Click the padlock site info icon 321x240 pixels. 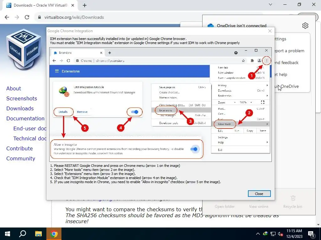[x=39, y=17]
